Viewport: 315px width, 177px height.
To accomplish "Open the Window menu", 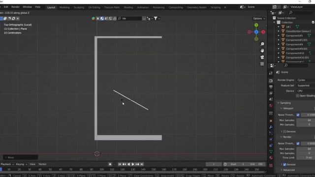I will pyautogui.click(x=27, y=7).
